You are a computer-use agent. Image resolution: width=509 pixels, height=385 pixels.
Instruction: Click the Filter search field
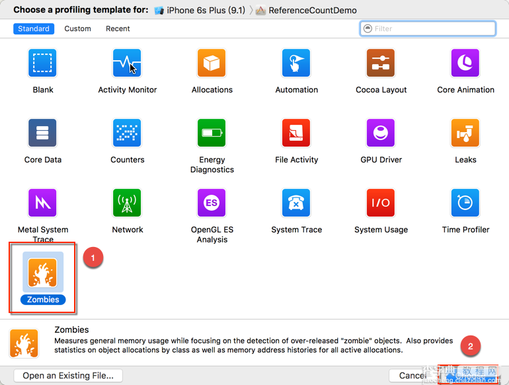pyautogui.click(x=428, y=28)
